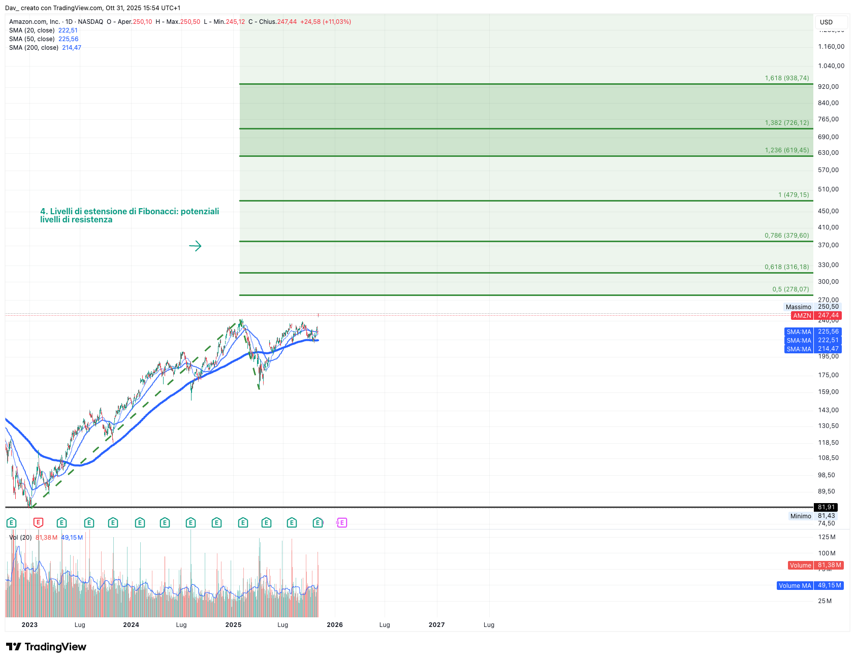Image resolution: width=855 pixels, height=662 pixels.
Task: Click the change value +24,58 (+11,03%)
Action: 326,22
